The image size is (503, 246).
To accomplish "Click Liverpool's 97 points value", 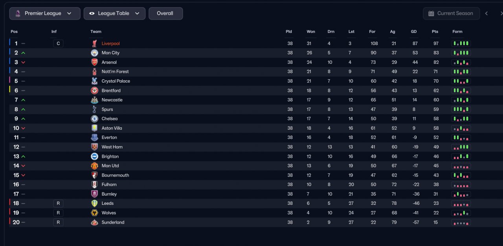I will [435, 43].
